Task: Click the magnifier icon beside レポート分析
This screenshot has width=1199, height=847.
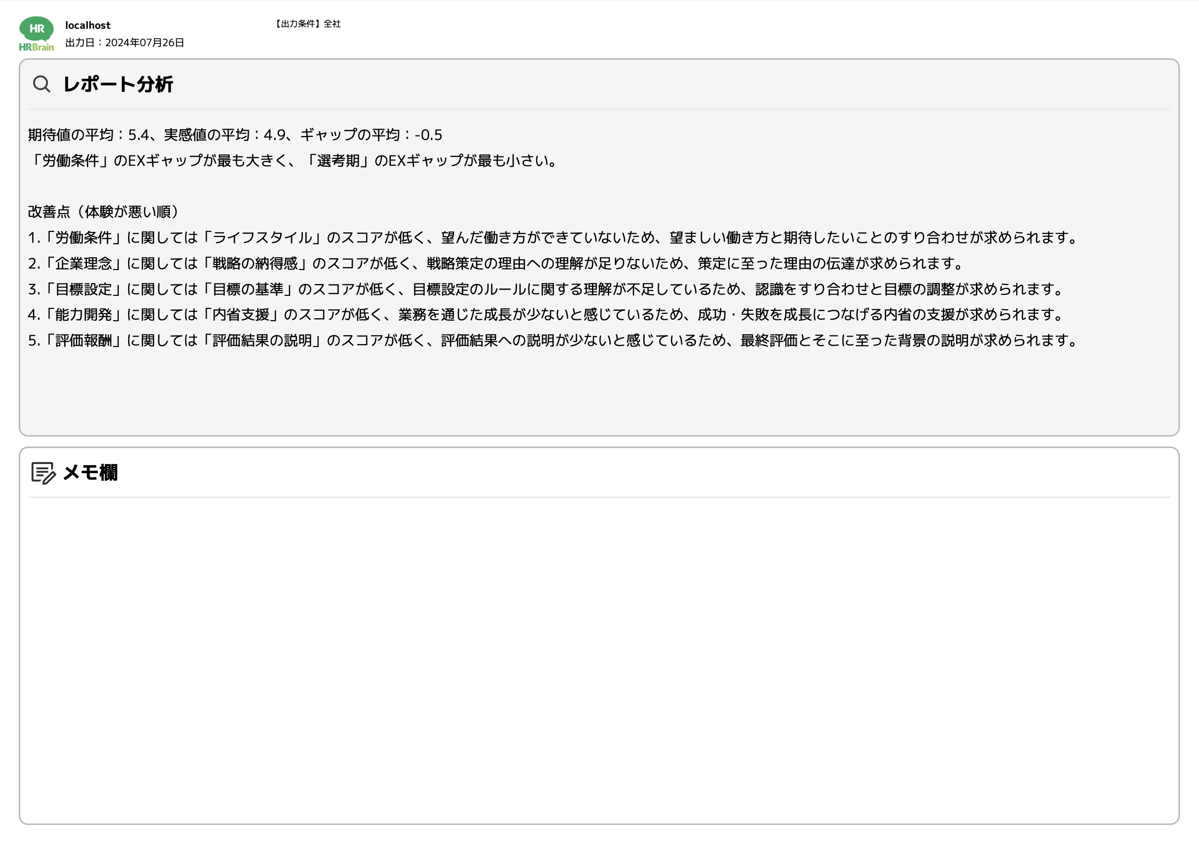Action: click(42, 84)
